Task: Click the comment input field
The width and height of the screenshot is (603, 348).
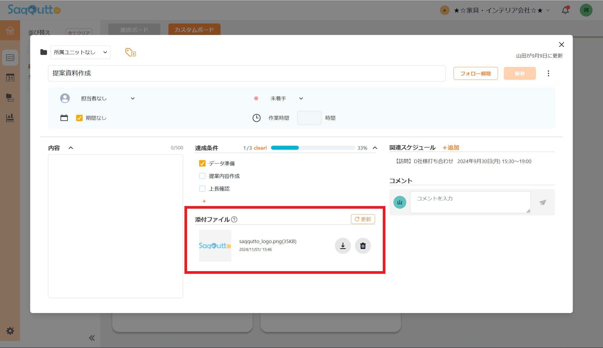Action: pyautogui.click(x=470, y=202)
